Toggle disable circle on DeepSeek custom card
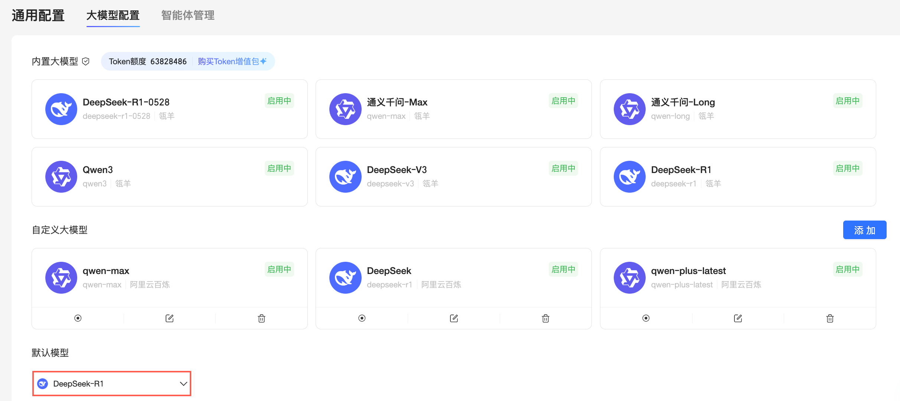The width and height of the screenshot is (900, 401). click(362, 318)
